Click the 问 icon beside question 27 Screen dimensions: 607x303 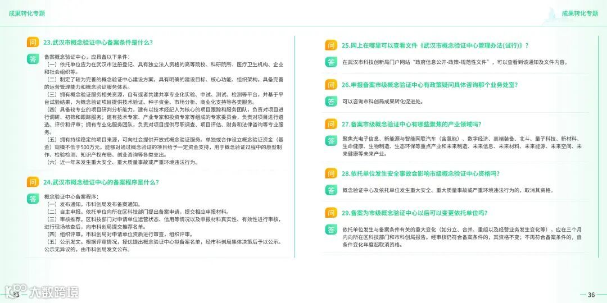[331, 124]
